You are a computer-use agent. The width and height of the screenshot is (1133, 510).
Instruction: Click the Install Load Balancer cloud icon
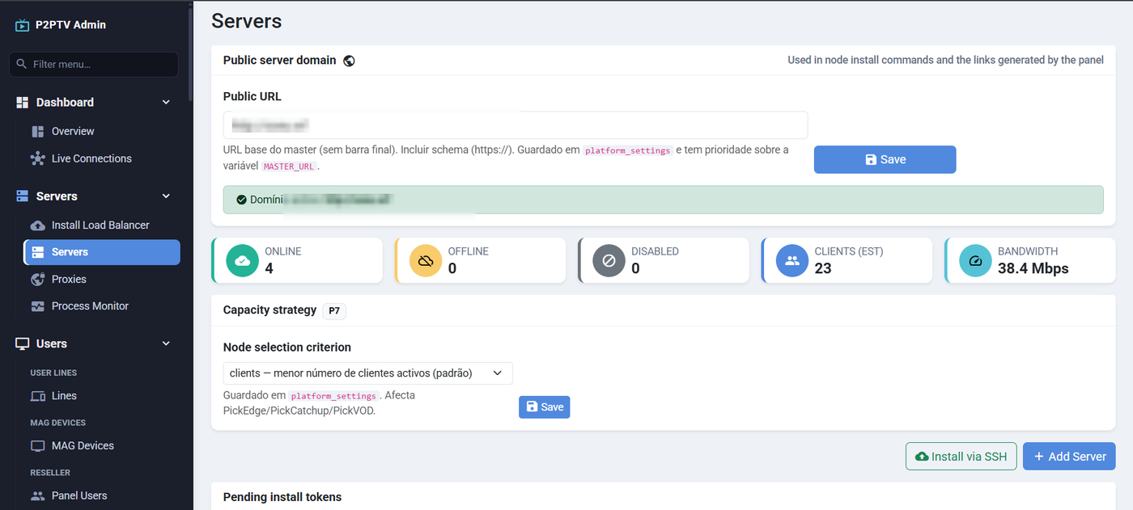tap(37, 225)
